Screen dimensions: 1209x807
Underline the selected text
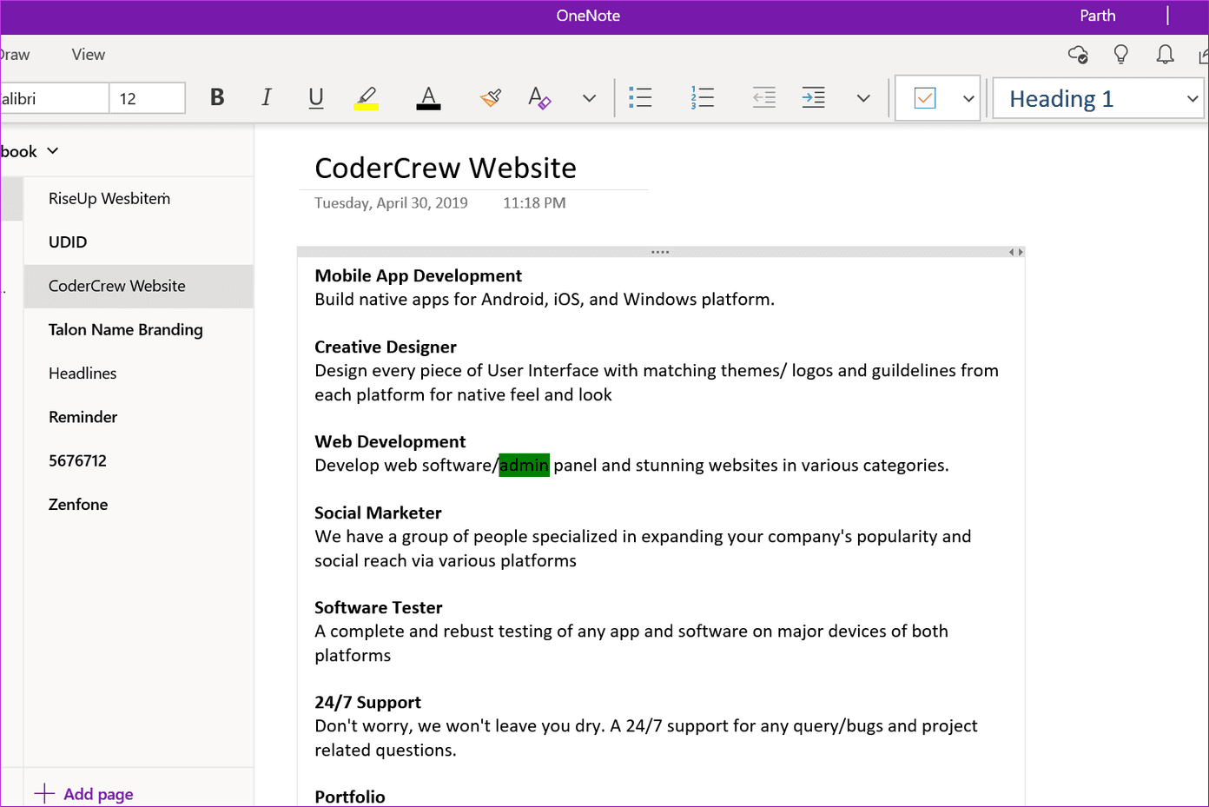click(x=316, y=98)
